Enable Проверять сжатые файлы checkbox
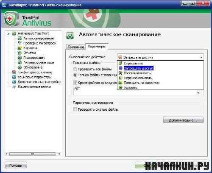 tap(75, 109)
